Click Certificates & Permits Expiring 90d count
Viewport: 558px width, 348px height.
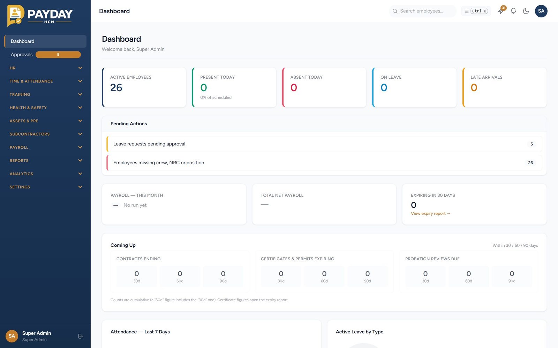coord(368,276)
